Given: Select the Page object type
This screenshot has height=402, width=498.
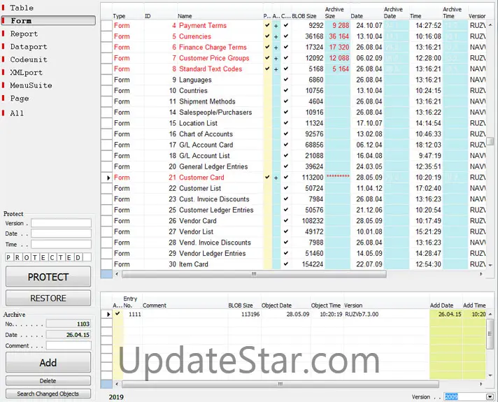Looking at the screenshot, I should (x=20, y=99).
